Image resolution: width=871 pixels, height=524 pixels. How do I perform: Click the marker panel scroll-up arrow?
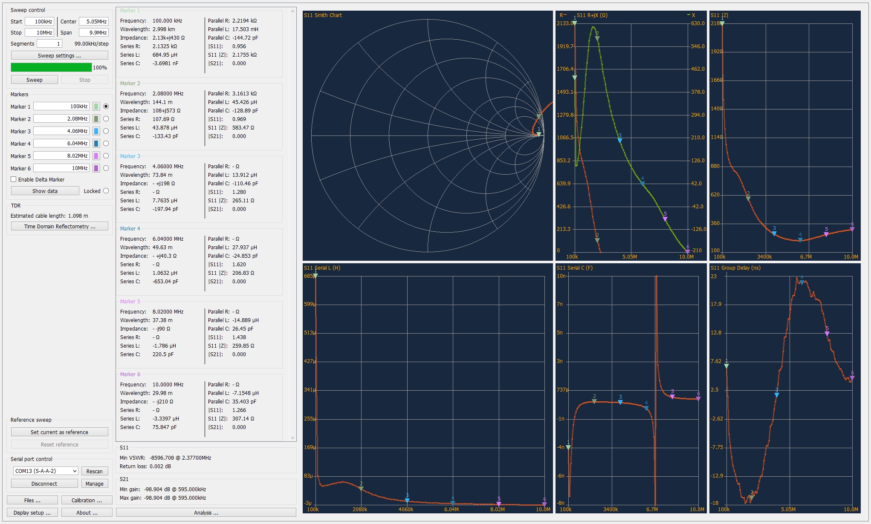[292, 11]
